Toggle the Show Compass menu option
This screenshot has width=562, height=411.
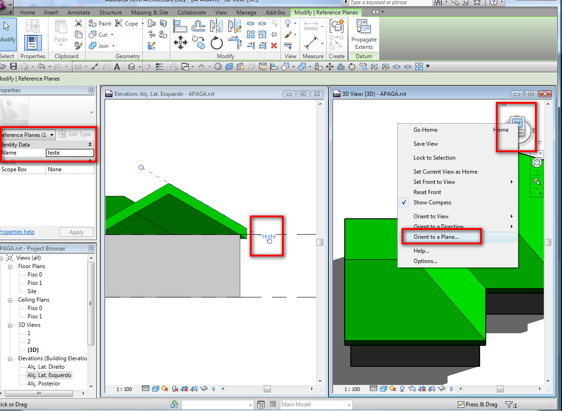click(x=432, y=202)
